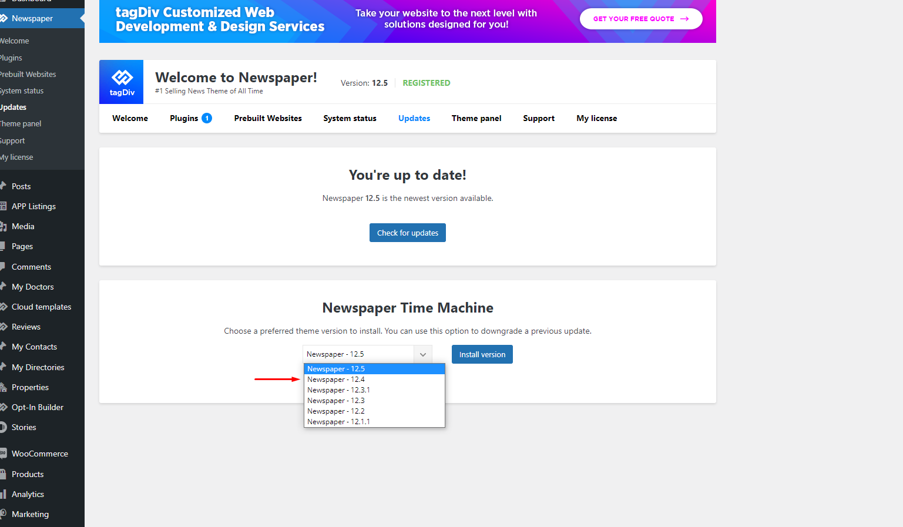This screenshot has height=527, width=903.
Task: Open the System status tab
Action: (350, 118)
